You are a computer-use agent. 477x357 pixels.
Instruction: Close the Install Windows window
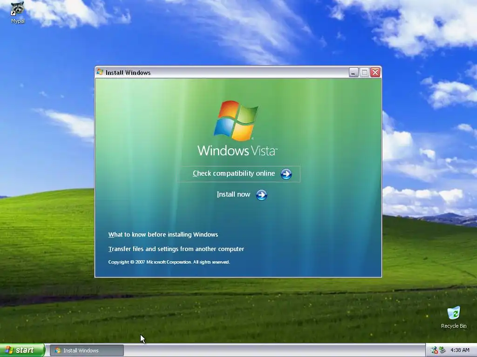(375, 73)
